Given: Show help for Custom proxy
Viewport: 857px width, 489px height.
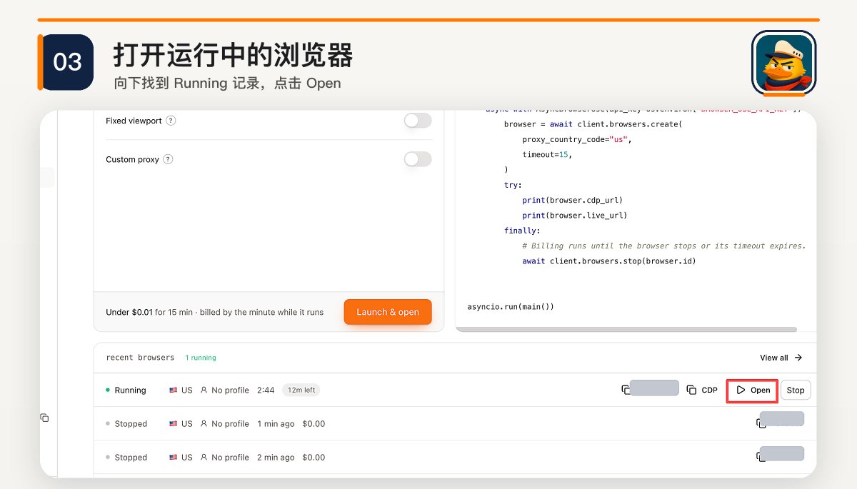Looking at the screenshot, I should 168,159.
